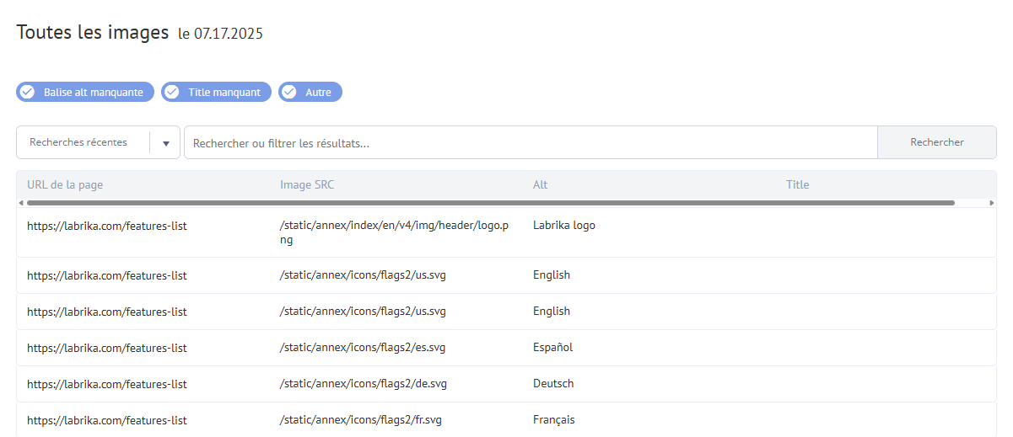Expand the recent searches arrow
Image resolution: width=1013 pixels, height=437 pixels.
coord(166,143)
